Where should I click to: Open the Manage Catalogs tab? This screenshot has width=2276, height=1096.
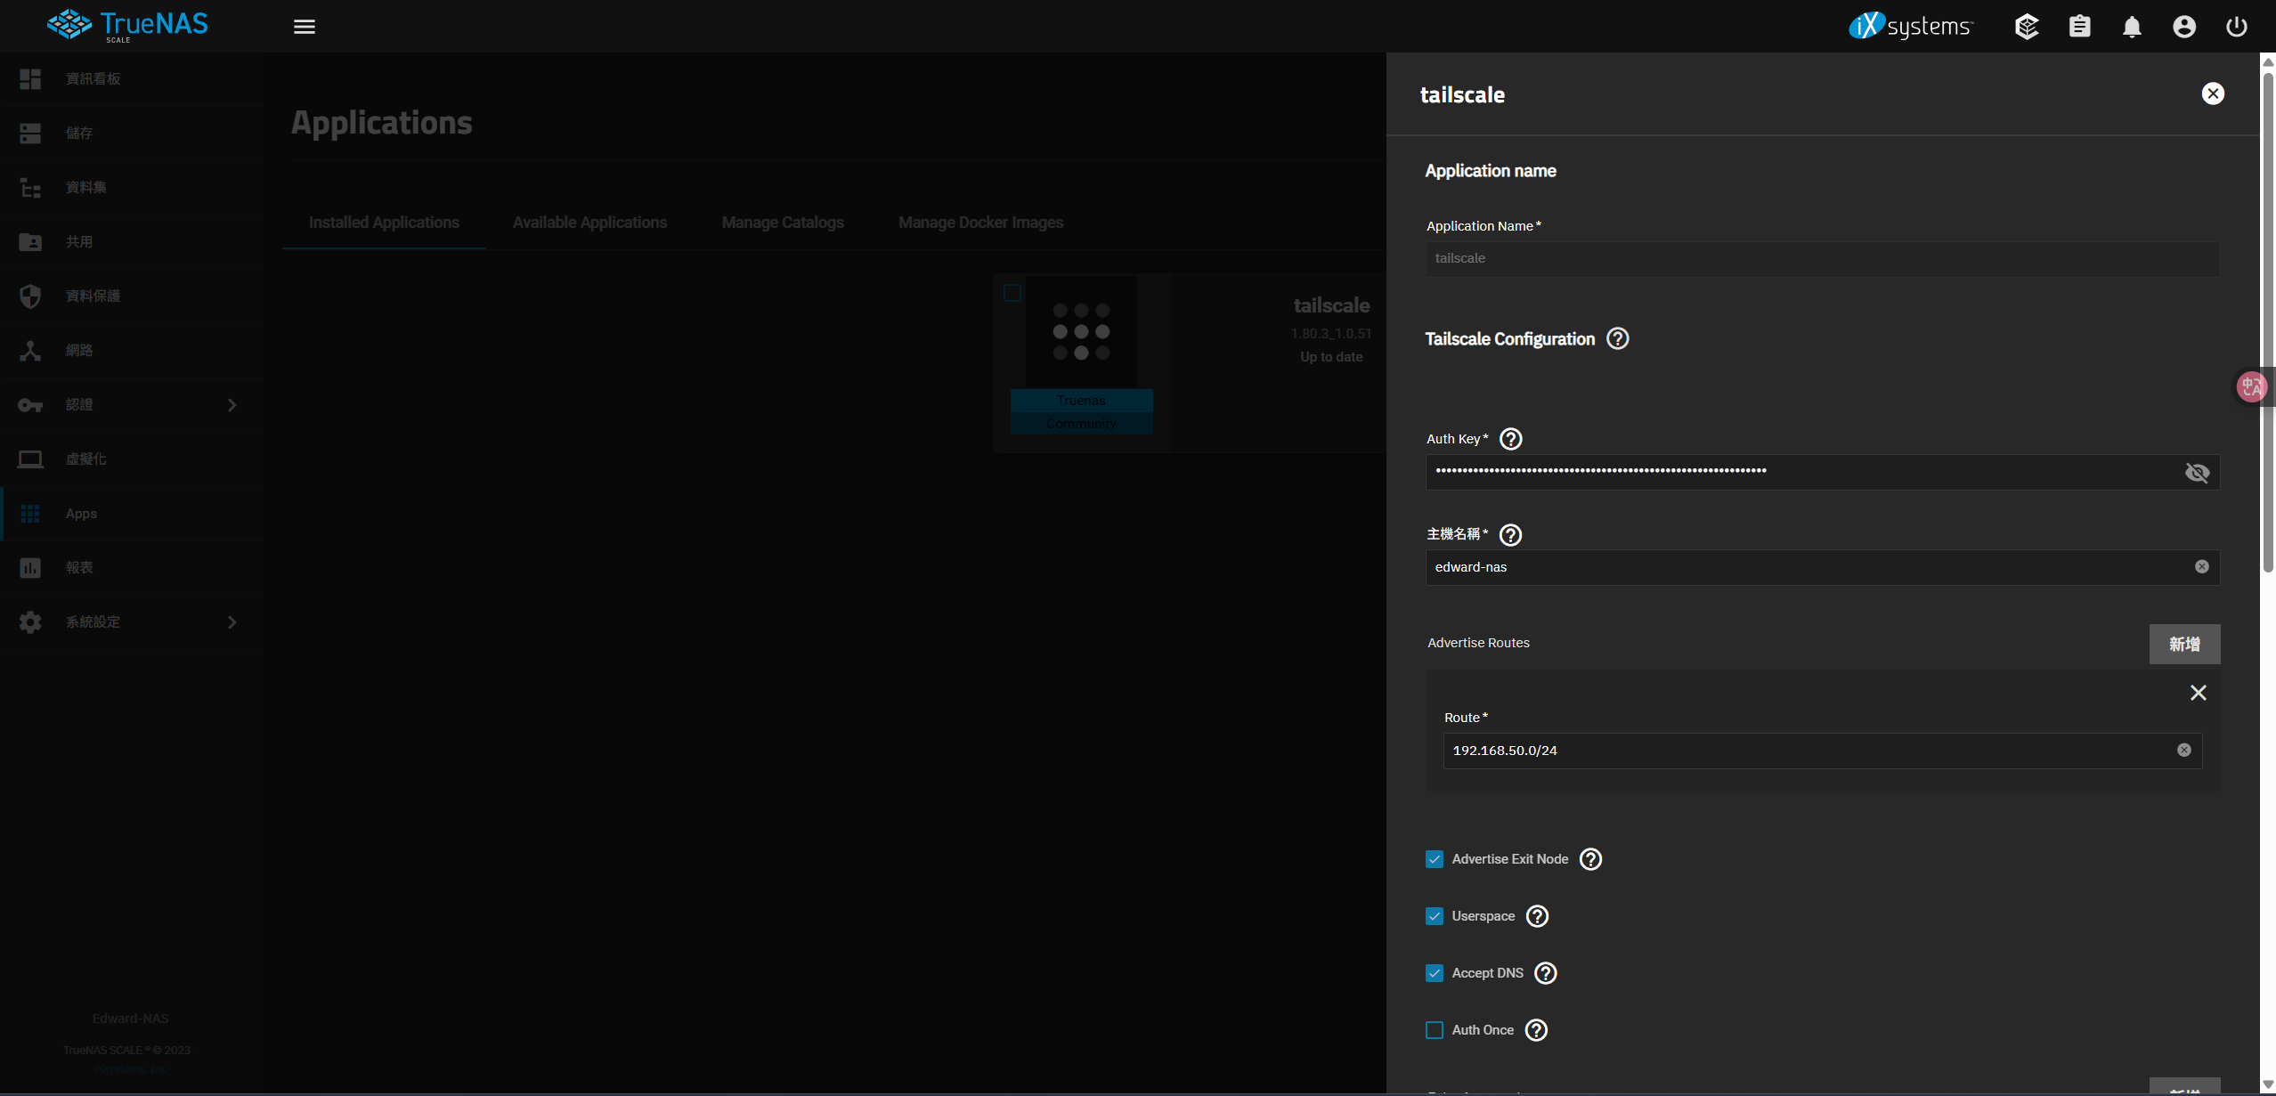pos(782,223)
